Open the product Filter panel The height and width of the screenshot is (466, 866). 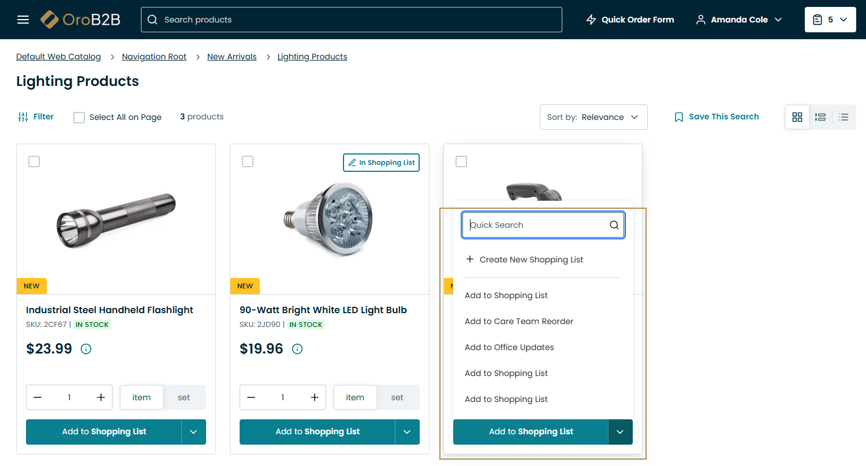(36, 117)
